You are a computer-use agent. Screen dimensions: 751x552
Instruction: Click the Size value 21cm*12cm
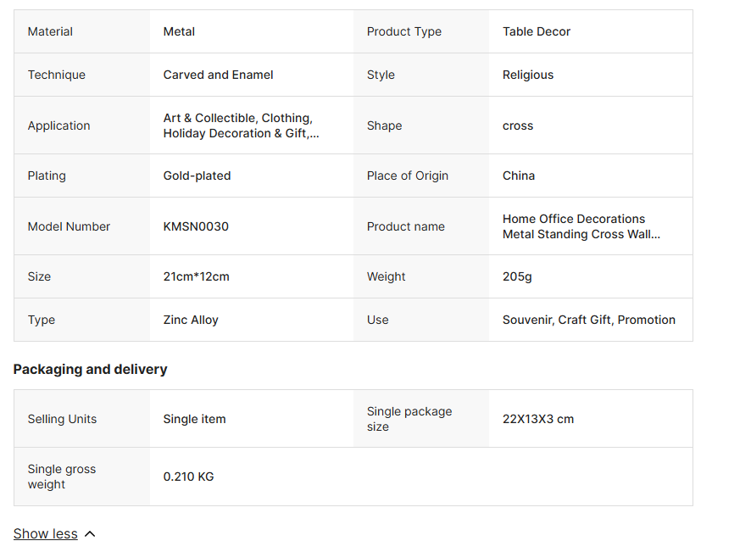pos(196,276)
